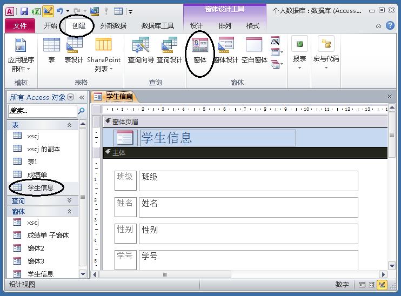The height and width of the screenshot is (296, 401).
Task: Click the Save icon in quick access toolbar
Action: [24, 11]
